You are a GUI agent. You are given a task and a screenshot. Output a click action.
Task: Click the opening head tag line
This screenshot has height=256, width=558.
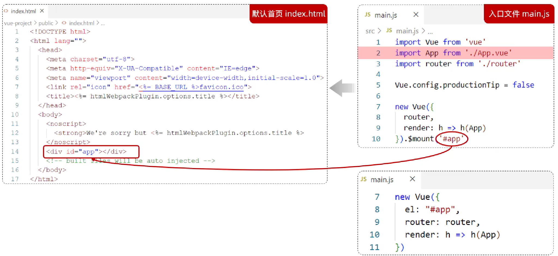pyautogui.click(x=50, y=50)
